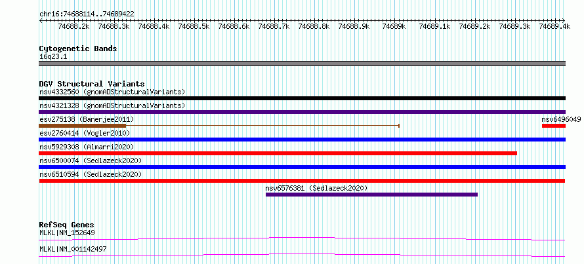Click the nsv4332560 variant label
The height and width of the screenshot is (264, 584).
(x=112, y=92)
